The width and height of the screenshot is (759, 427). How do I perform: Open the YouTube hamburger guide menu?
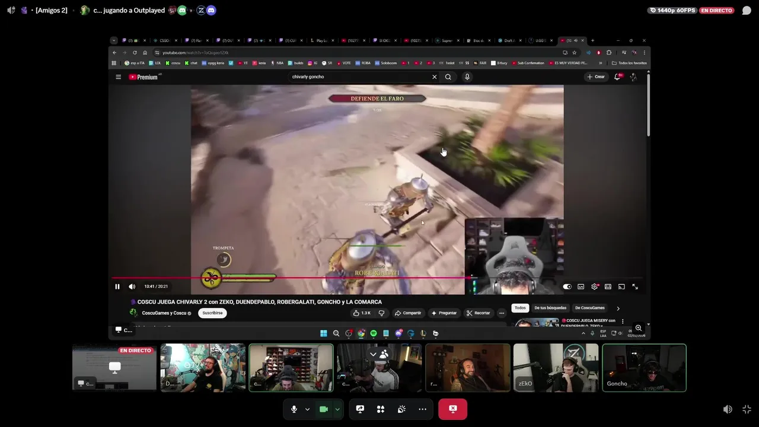118,77
